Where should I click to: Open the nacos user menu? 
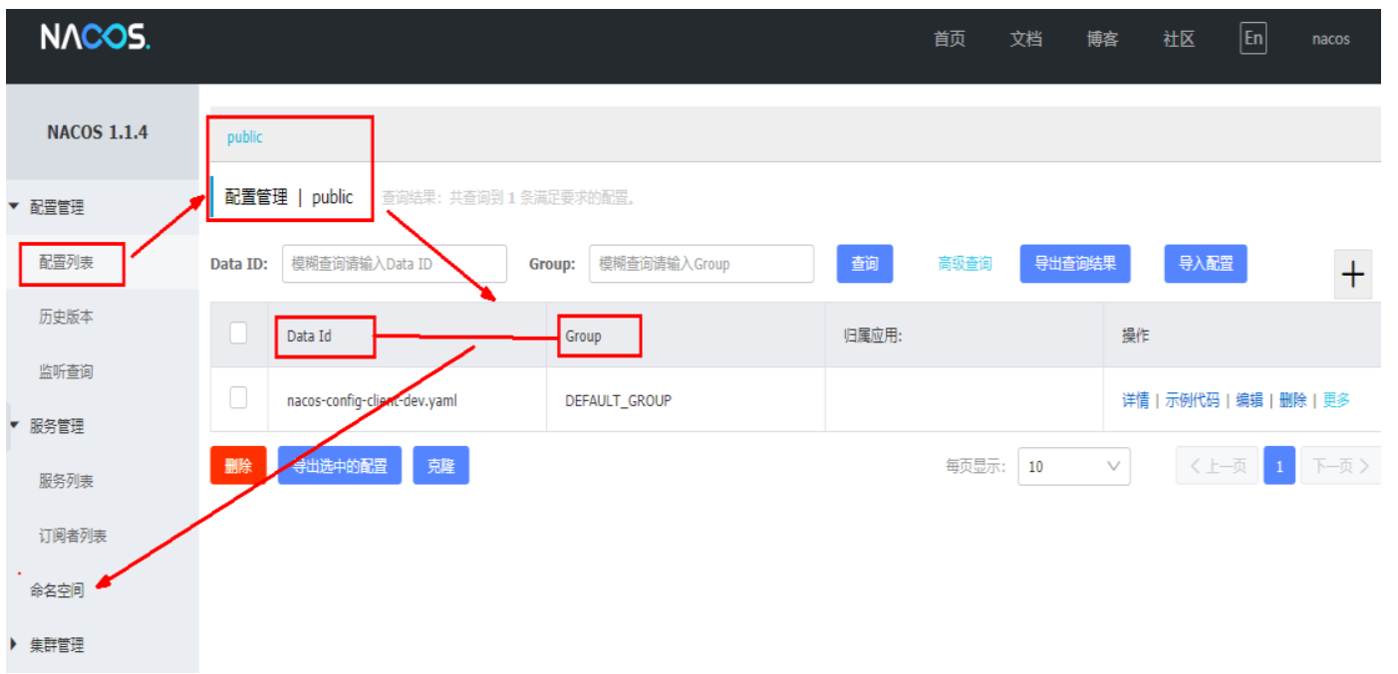(x=1330, y=40)
